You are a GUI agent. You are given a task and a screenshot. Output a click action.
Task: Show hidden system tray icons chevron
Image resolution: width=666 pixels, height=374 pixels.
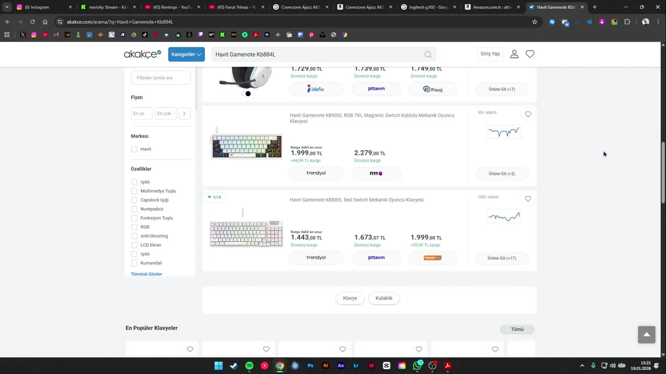(x=582, y=366)
